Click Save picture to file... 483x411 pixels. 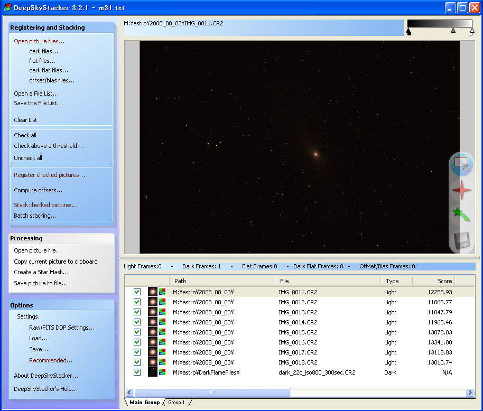click(41, 283)
